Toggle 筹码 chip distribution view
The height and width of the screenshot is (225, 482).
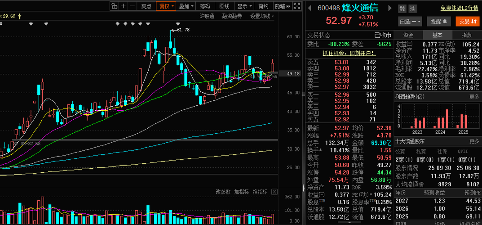[205, 6]
